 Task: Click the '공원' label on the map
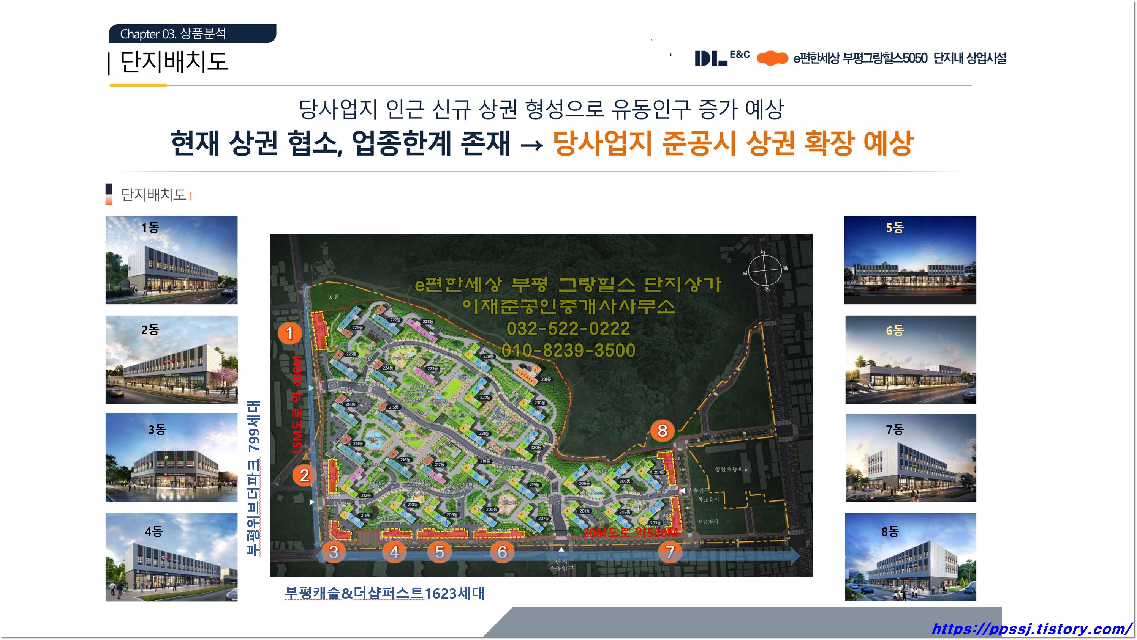pyautogui.click(x=333, y=297)
